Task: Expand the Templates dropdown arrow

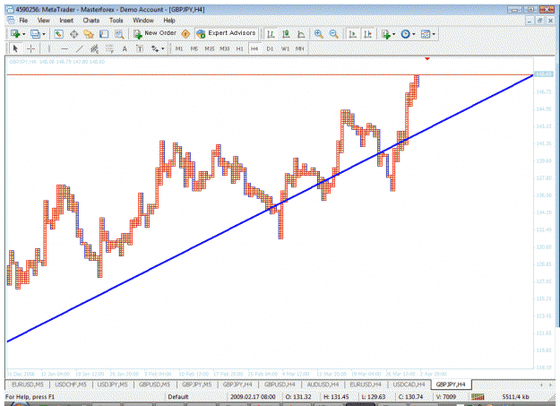Action: click(434, 34)
